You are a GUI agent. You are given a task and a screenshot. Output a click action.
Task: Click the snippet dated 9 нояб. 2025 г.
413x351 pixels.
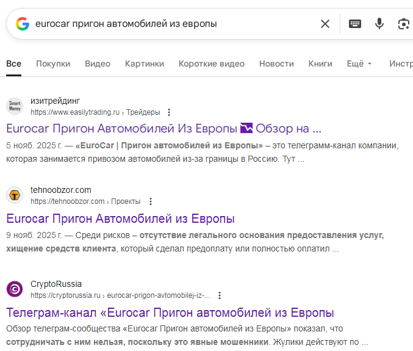[x=195, y=242]
